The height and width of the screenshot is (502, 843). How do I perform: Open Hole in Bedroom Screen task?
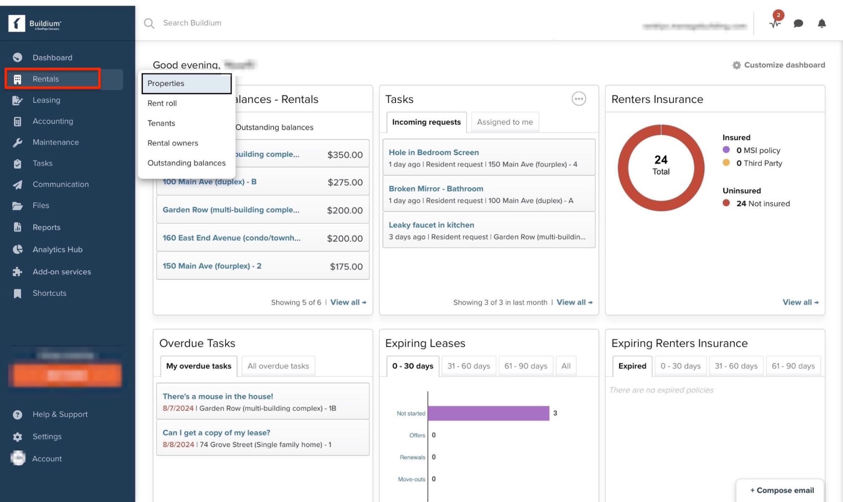pyautogui.click(x=434, y=153)
